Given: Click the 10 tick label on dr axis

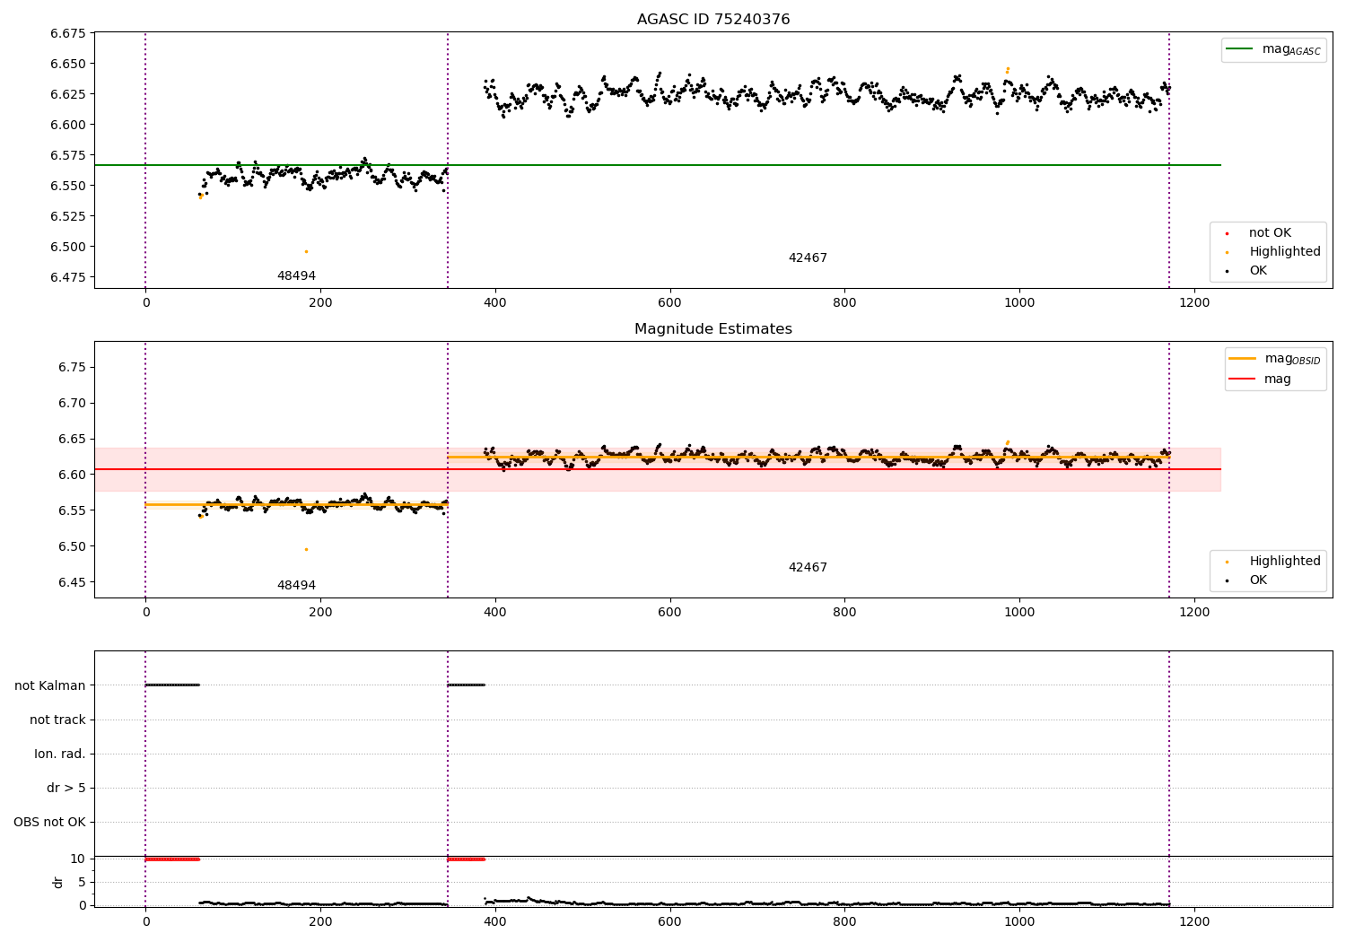Looking at the screenshot, I should pos(78,859).
